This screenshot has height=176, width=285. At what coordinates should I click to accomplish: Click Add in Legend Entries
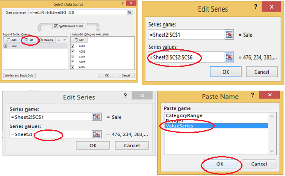(11, 40)
